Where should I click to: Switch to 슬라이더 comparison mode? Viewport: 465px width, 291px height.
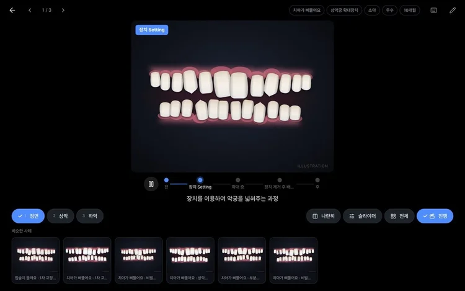363,216
